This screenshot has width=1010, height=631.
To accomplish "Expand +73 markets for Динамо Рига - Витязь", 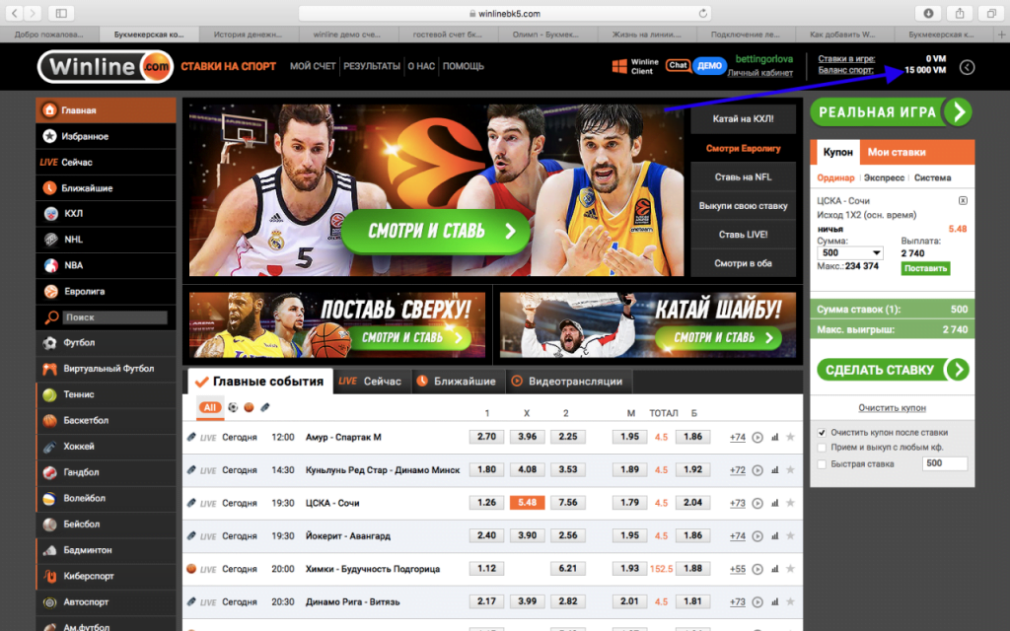I will 738,602.
